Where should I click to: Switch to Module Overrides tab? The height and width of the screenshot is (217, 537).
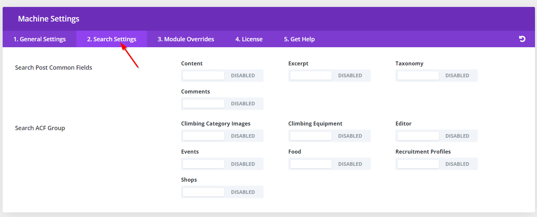(186, 39)
